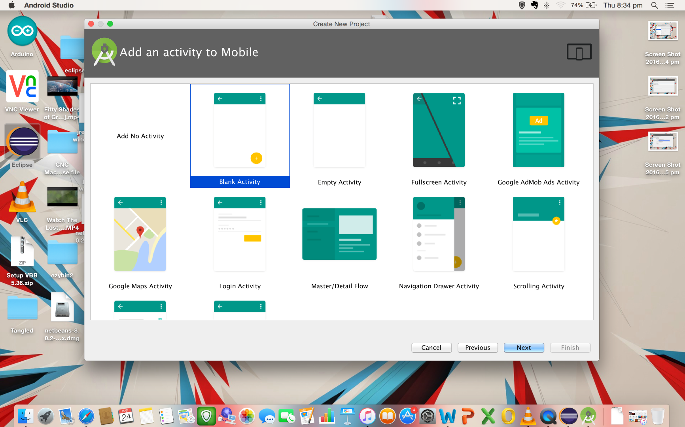The image size is (685, 427).
Task: Open FaceTime from the dock
Action: pyautogui.click(x=287, y=416)
